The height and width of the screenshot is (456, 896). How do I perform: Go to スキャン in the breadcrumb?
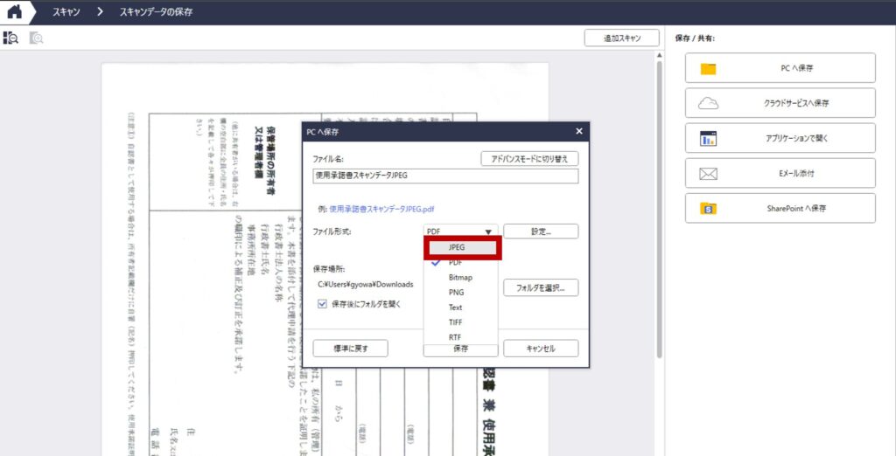pyautogui.click(x=66, y=12)
